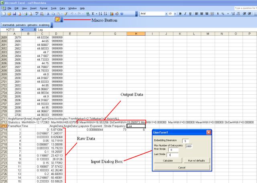Click the Chart Wizard icon
Viewport: 257px width, 183px height.
[x=111, y=14]
